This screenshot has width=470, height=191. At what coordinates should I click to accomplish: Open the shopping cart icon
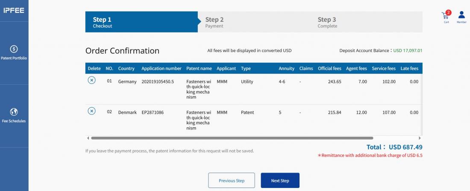(x=446, y=16)
